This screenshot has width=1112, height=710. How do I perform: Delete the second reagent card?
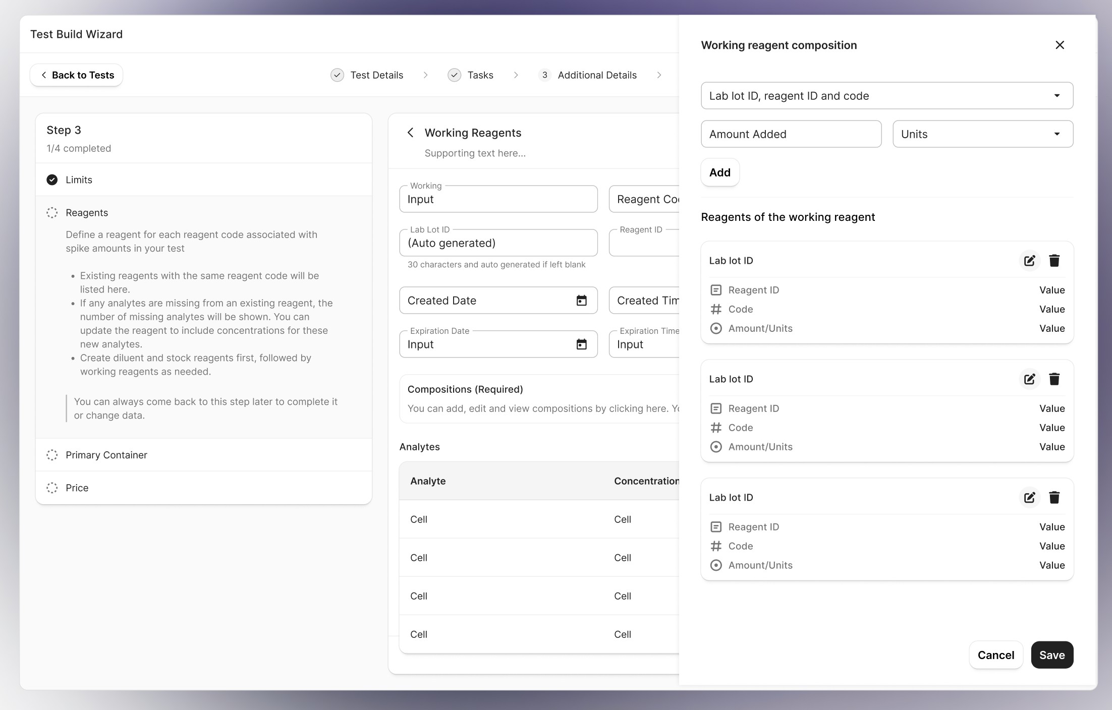point(1054,379)
